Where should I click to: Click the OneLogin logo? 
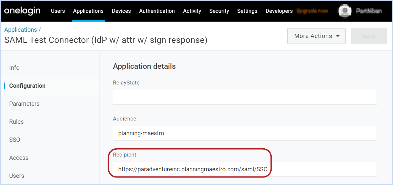[x=22, y=11]
